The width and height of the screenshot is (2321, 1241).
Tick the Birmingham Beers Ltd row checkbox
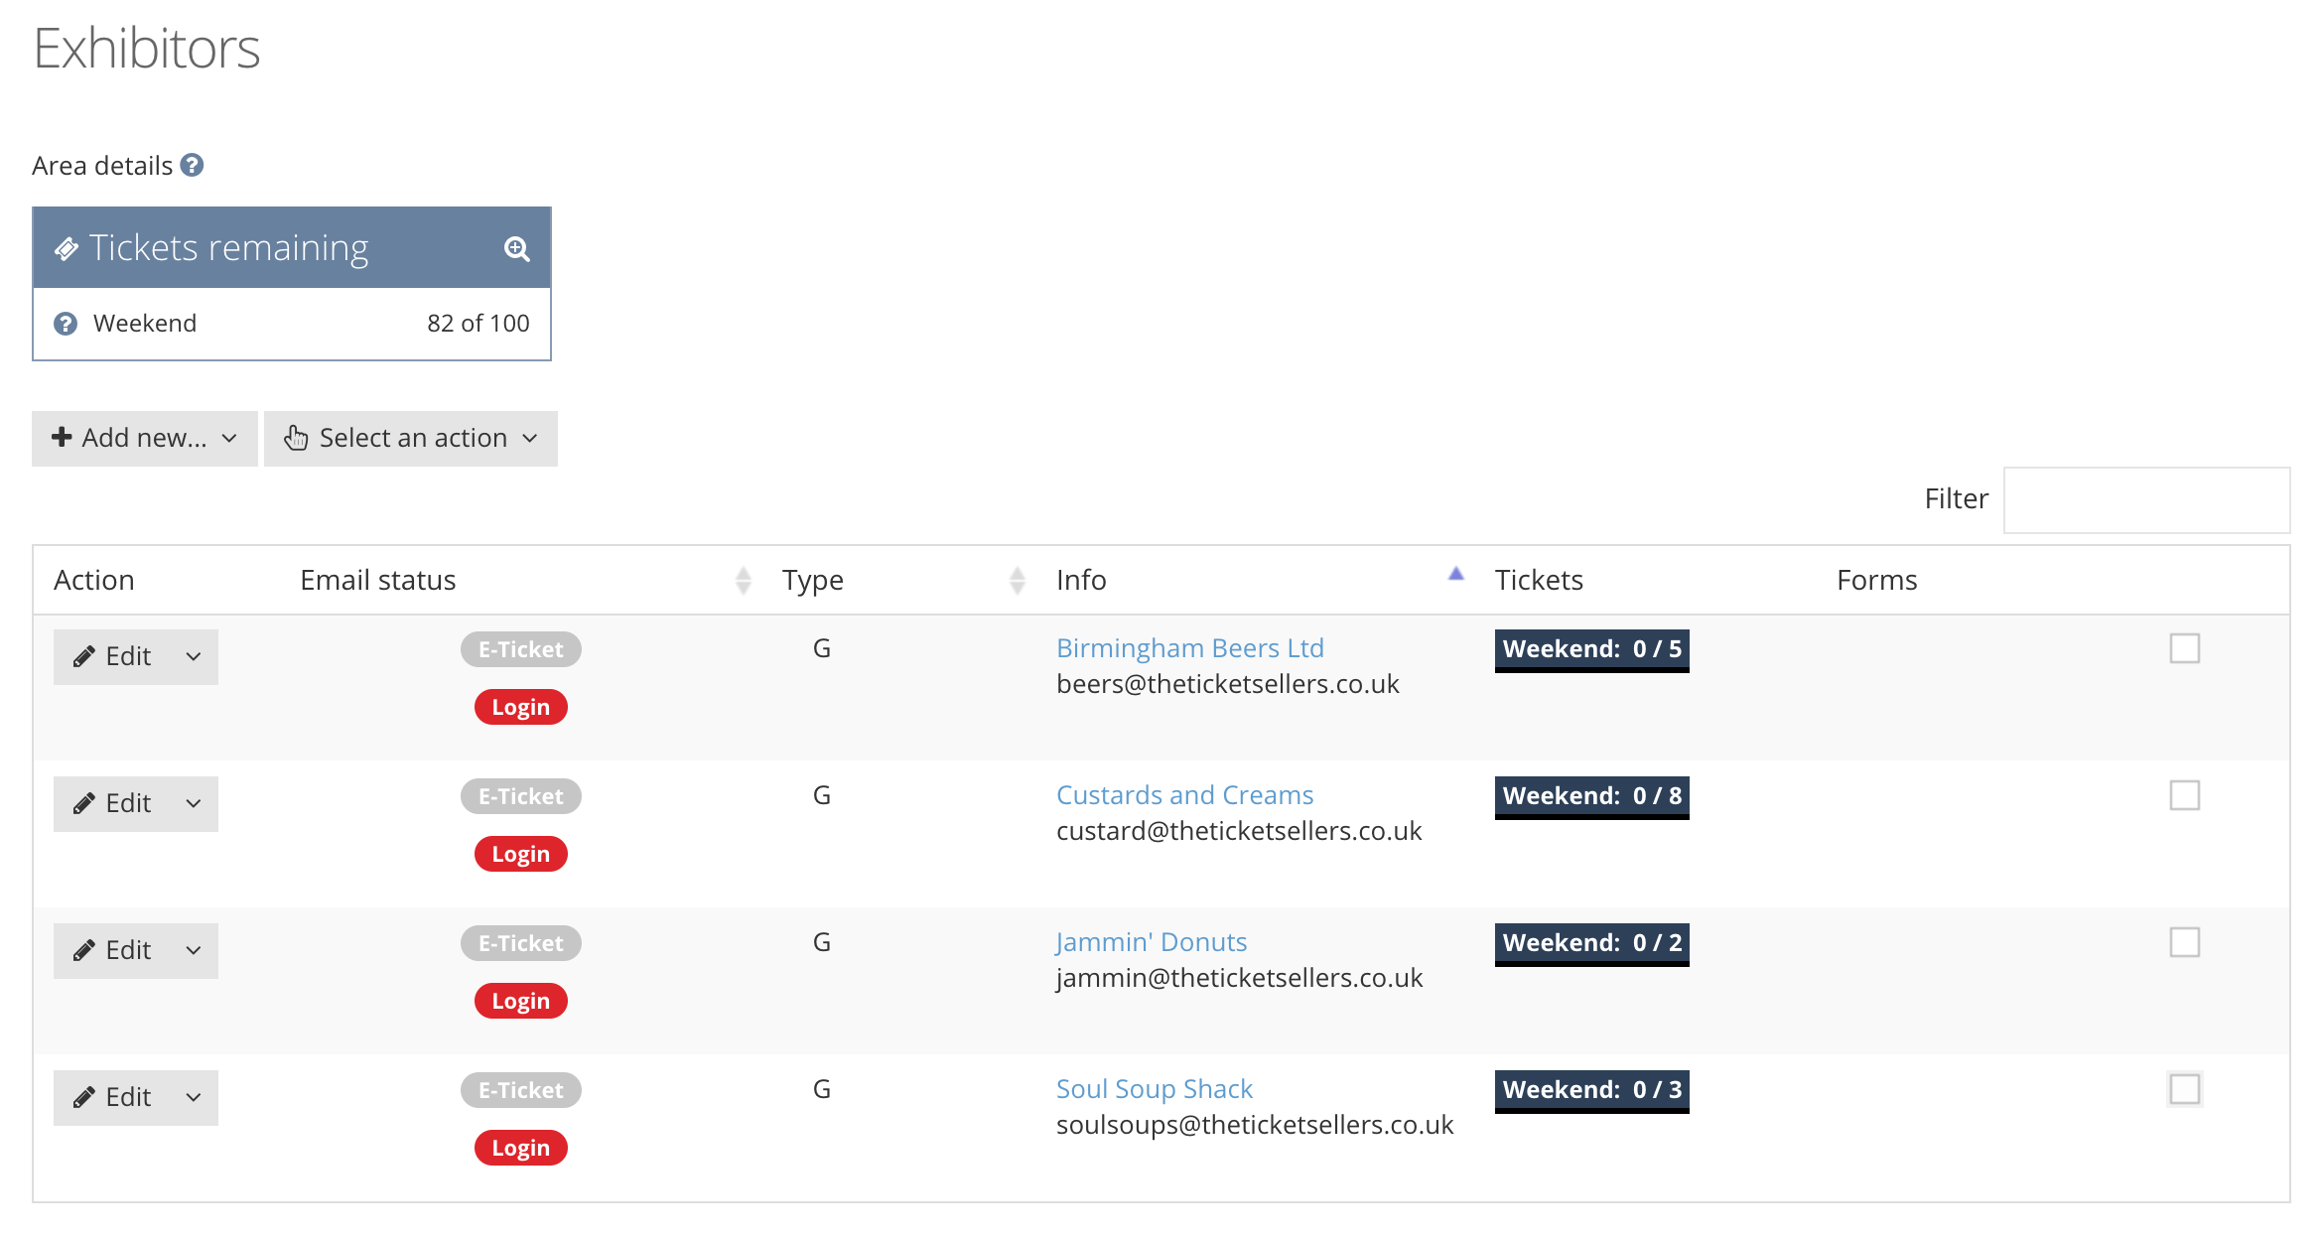tap(2185, 648)
